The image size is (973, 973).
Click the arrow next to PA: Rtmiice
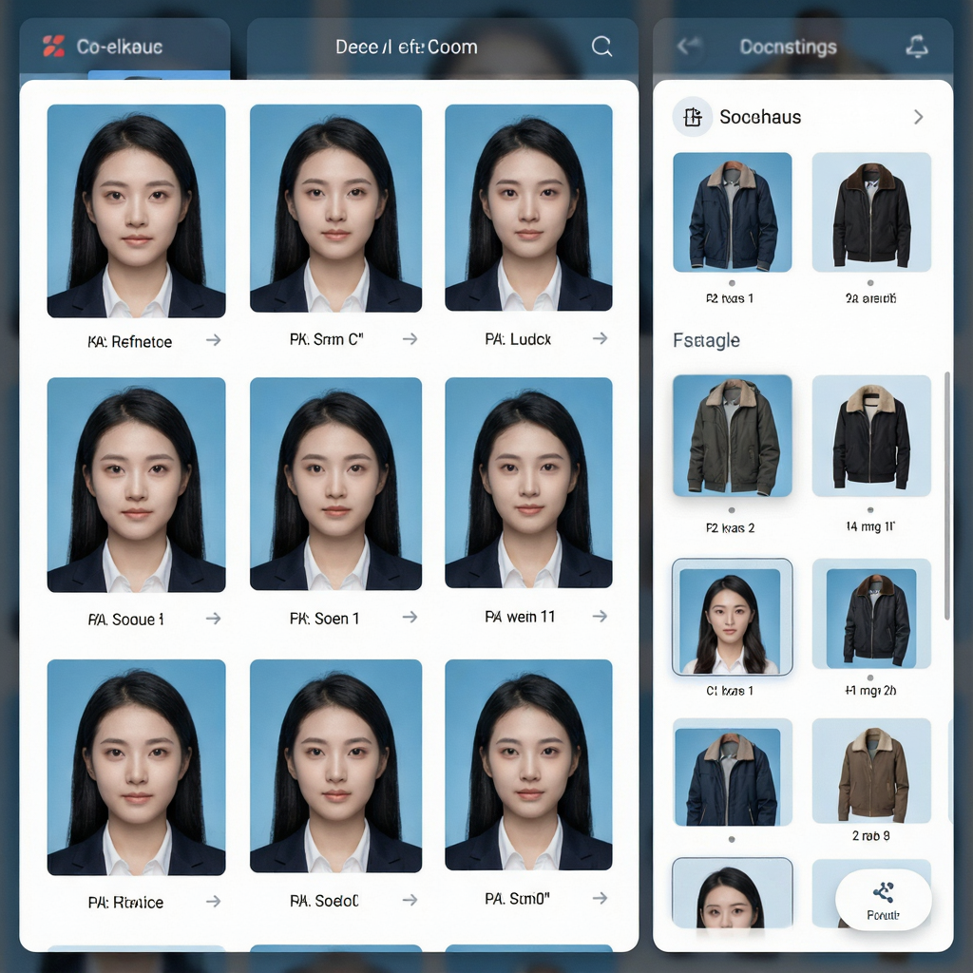[x=214, y=901]
